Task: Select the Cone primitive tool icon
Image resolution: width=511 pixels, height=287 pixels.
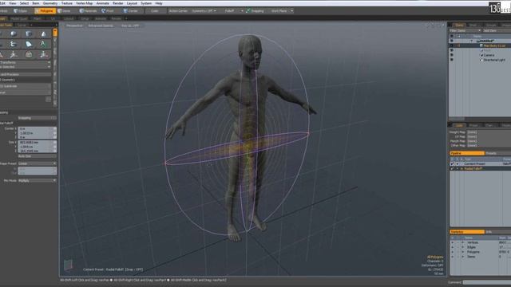Action: [43, 33]
